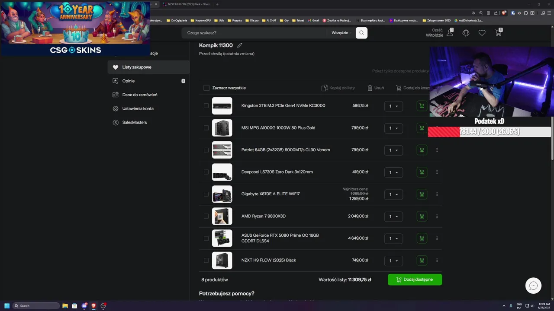
Task: Open quantity dropdown for Kingston 2TB
Action: (x=393, y=106)
